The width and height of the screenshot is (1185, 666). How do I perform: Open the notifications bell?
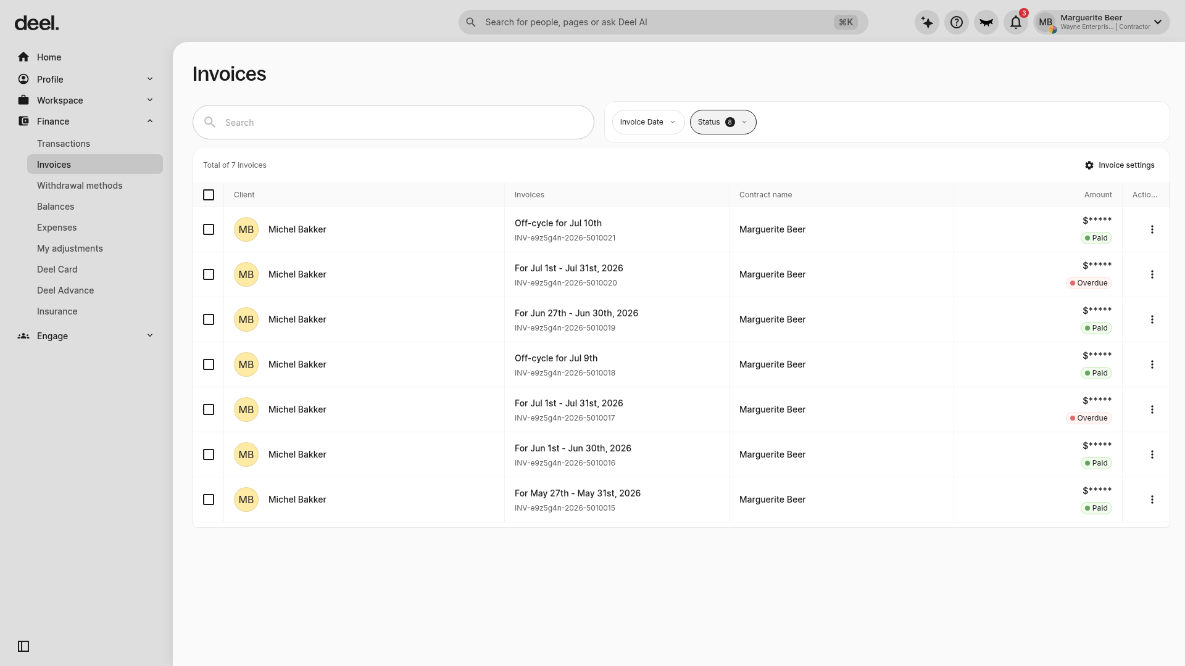coord(1015,22)
